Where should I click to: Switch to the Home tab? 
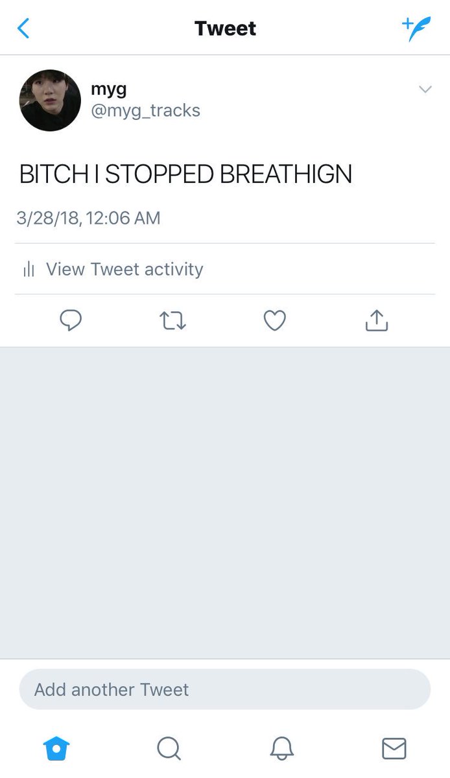[x=56, y=749]
